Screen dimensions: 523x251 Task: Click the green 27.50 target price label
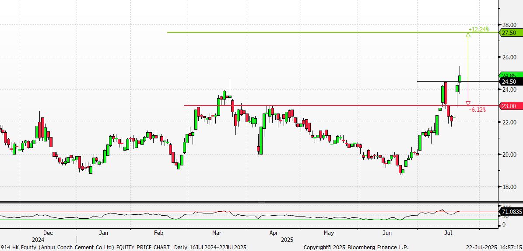pyautogui.click(x=510, y=33)
